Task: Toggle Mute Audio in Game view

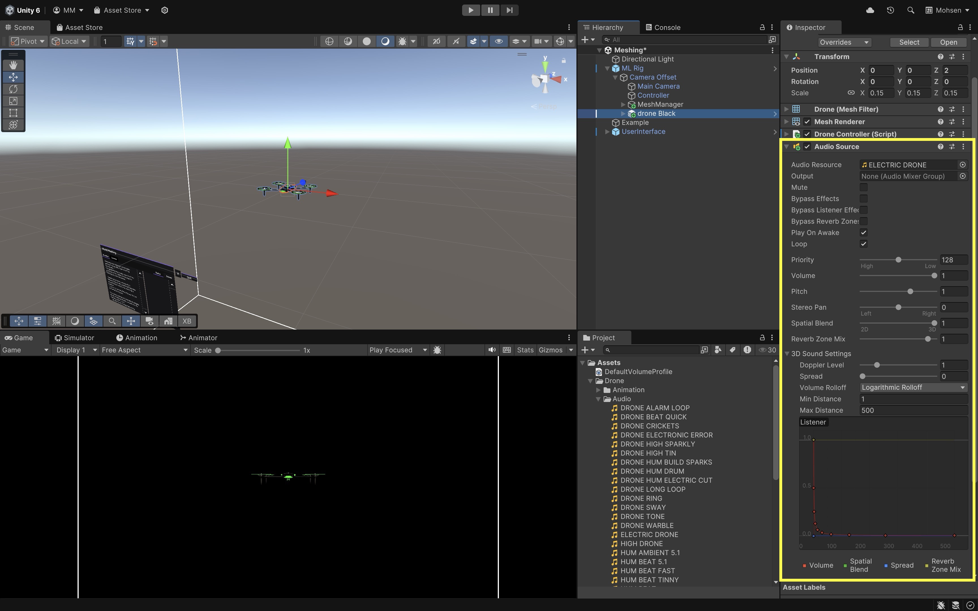Action: pos(492,350)
